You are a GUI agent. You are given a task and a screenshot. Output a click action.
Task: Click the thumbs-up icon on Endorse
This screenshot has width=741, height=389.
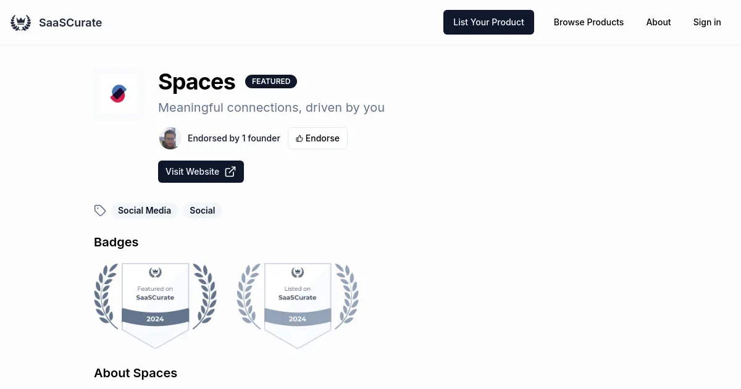[x=299, y=138]
